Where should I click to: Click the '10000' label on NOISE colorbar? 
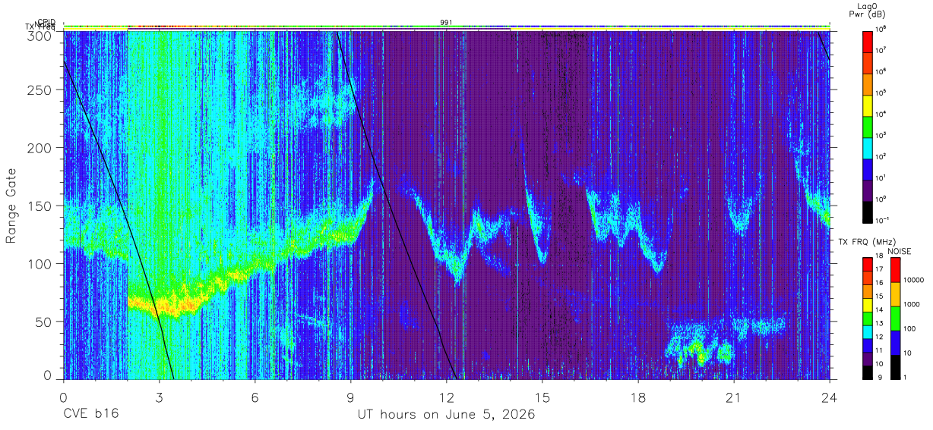(915, 281)
